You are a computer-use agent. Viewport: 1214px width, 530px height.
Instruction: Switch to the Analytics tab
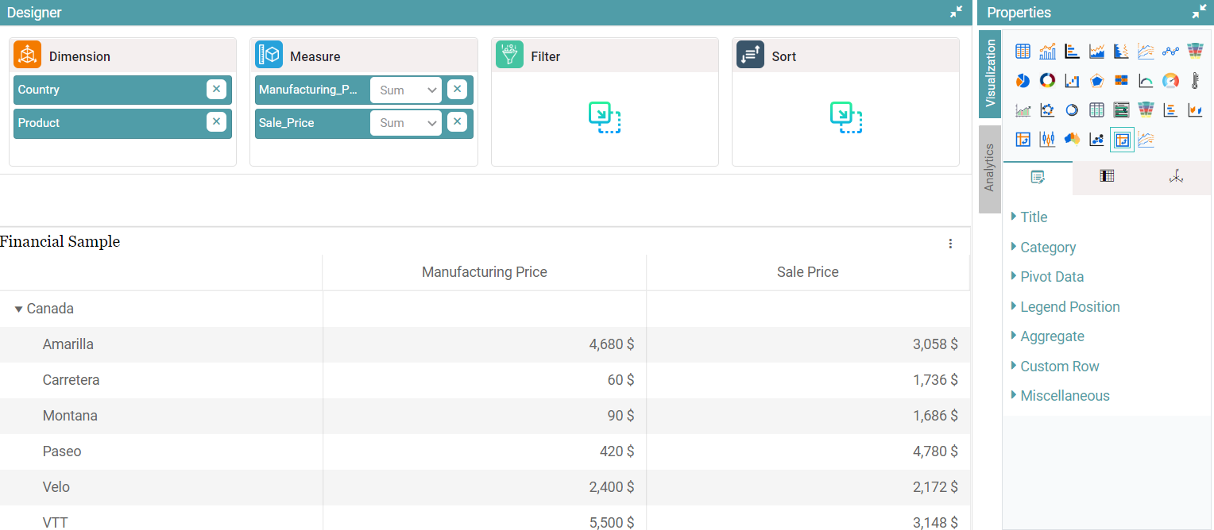(989, 169)
